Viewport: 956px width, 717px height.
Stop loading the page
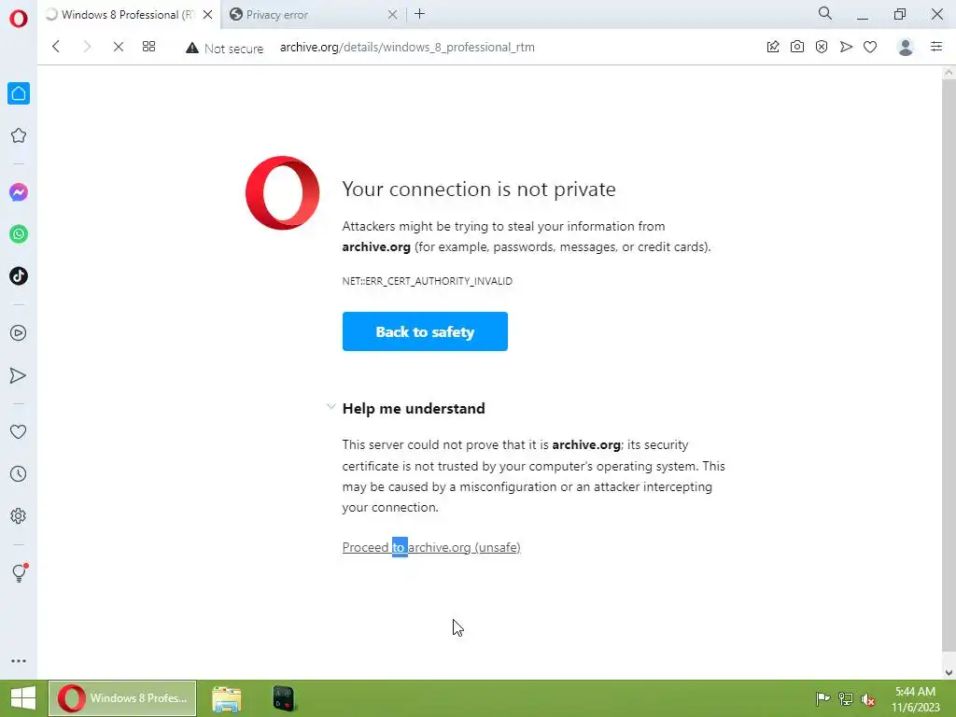coord(119,47)
